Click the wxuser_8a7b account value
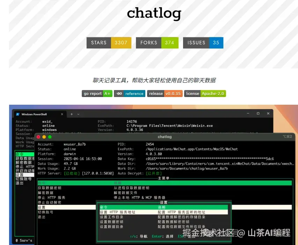 tap(75, 144)
